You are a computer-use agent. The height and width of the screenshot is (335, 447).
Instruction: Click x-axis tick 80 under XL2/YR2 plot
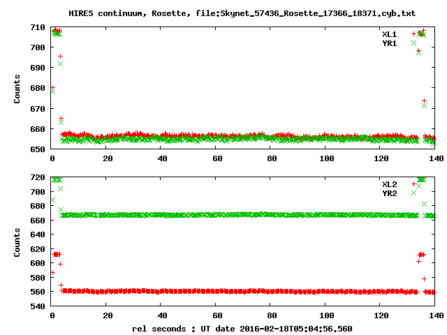click(272, 315)
